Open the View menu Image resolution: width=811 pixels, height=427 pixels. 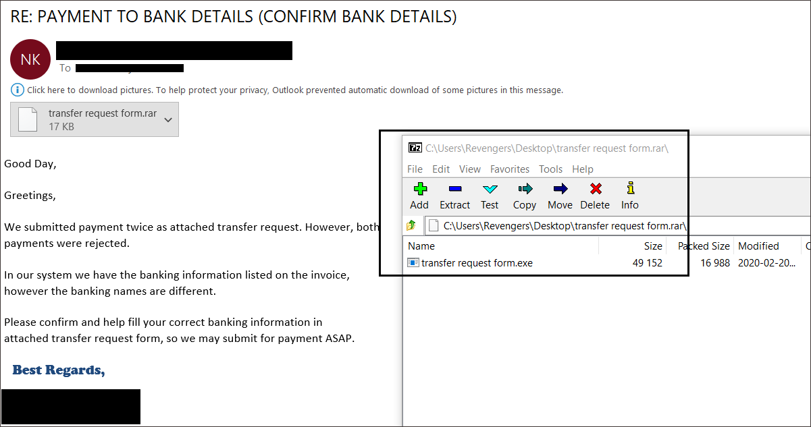[x=470, y=169]
